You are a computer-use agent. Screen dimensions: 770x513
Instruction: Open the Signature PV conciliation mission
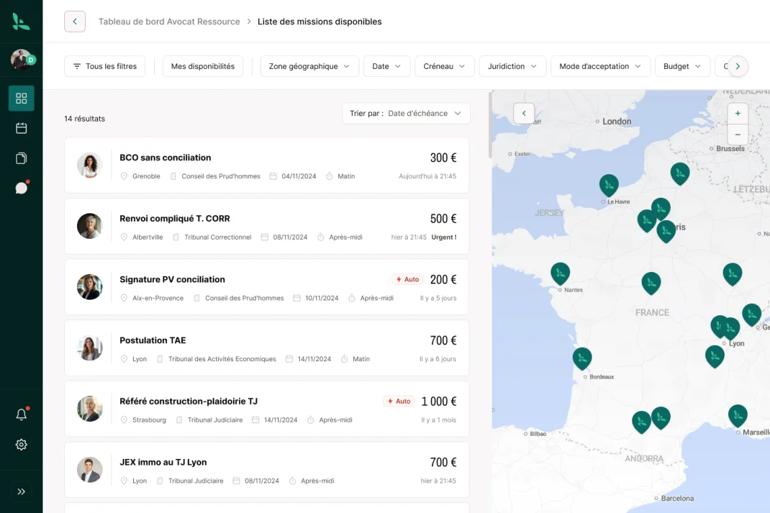(267, 287)
